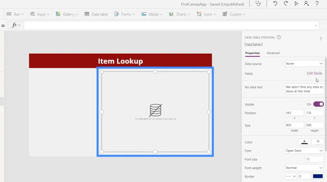Toggle the Visible switch off
This screenshot has width=327, height=182.
pos(318,104)
